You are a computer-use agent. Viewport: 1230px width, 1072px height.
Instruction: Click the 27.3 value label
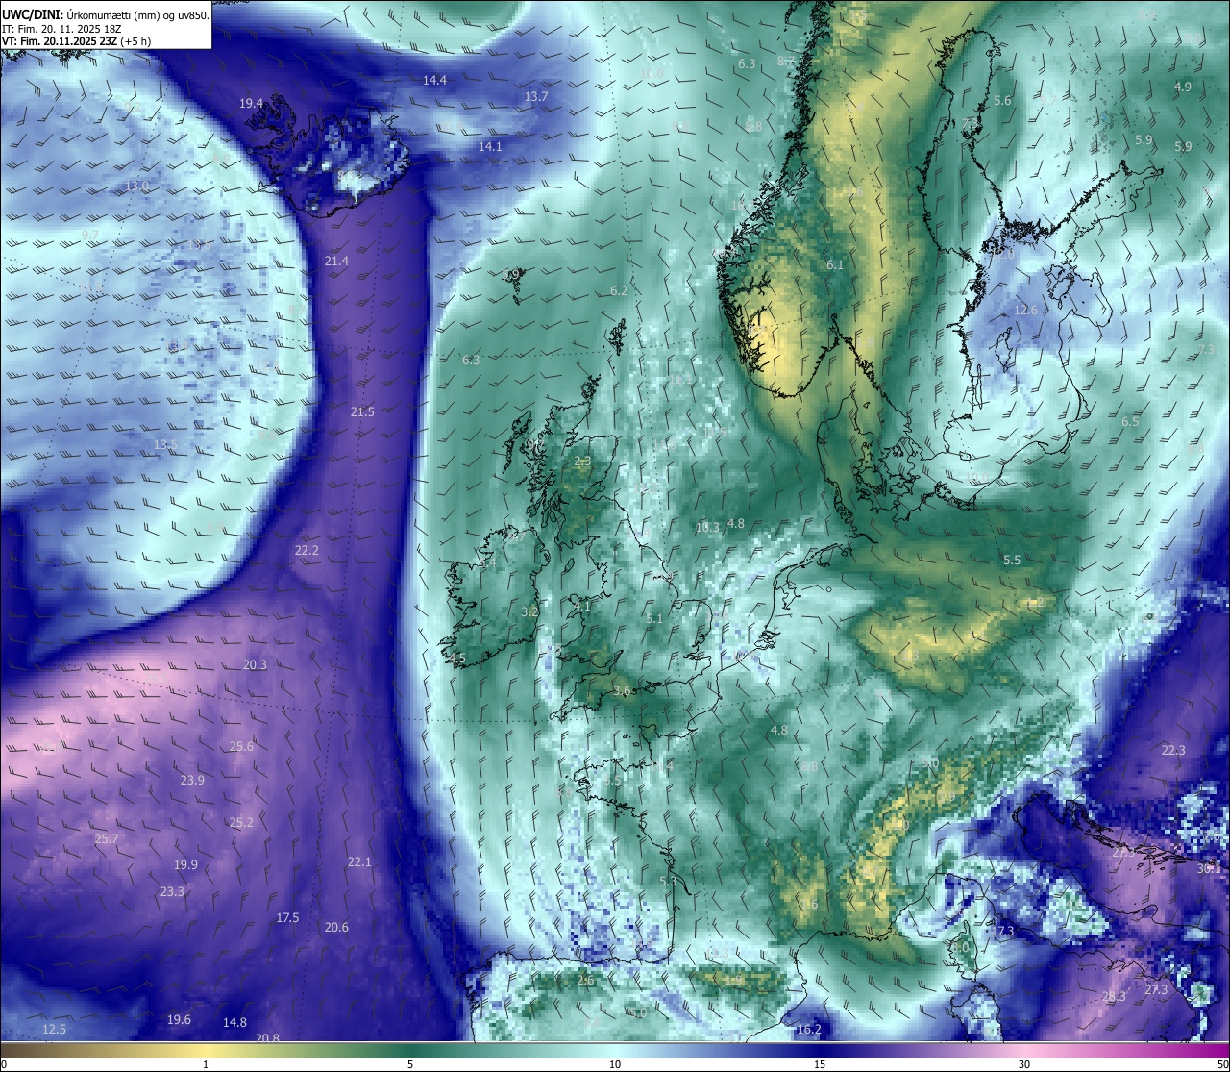click(1156, 989)
